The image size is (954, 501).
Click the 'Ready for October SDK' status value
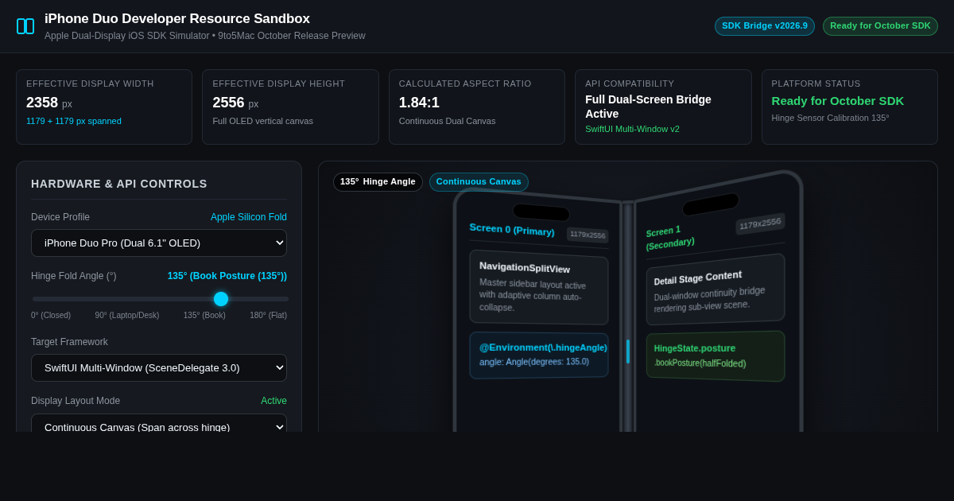click(x=837, y=101)
